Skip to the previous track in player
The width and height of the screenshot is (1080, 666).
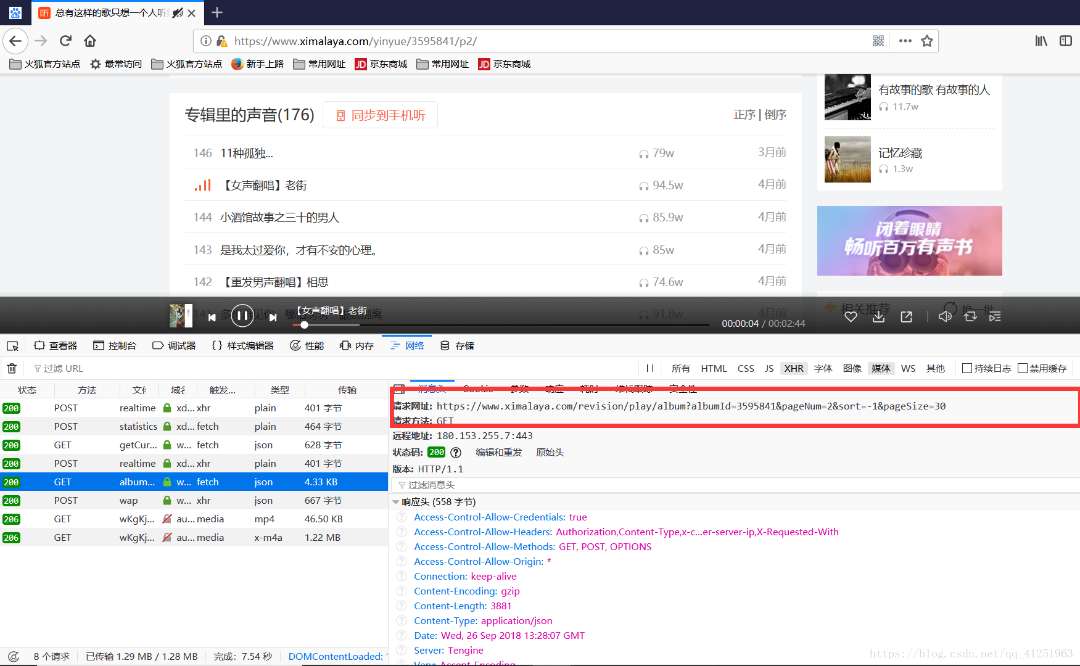click(x=212, y=317)
